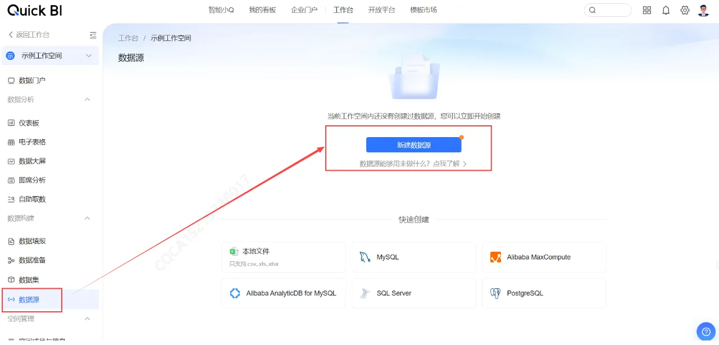Collapse the 数据构建 section
This screenshot has height=345, width=719.
[87, 218]
